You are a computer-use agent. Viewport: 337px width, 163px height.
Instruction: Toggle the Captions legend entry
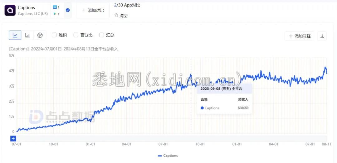(x=168, y=156)
